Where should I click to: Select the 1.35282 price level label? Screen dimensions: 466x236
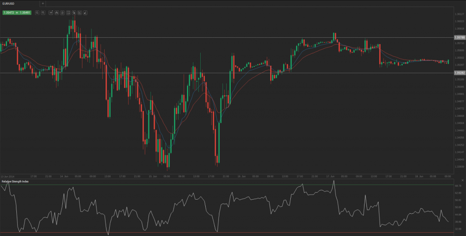pos(459,73)
